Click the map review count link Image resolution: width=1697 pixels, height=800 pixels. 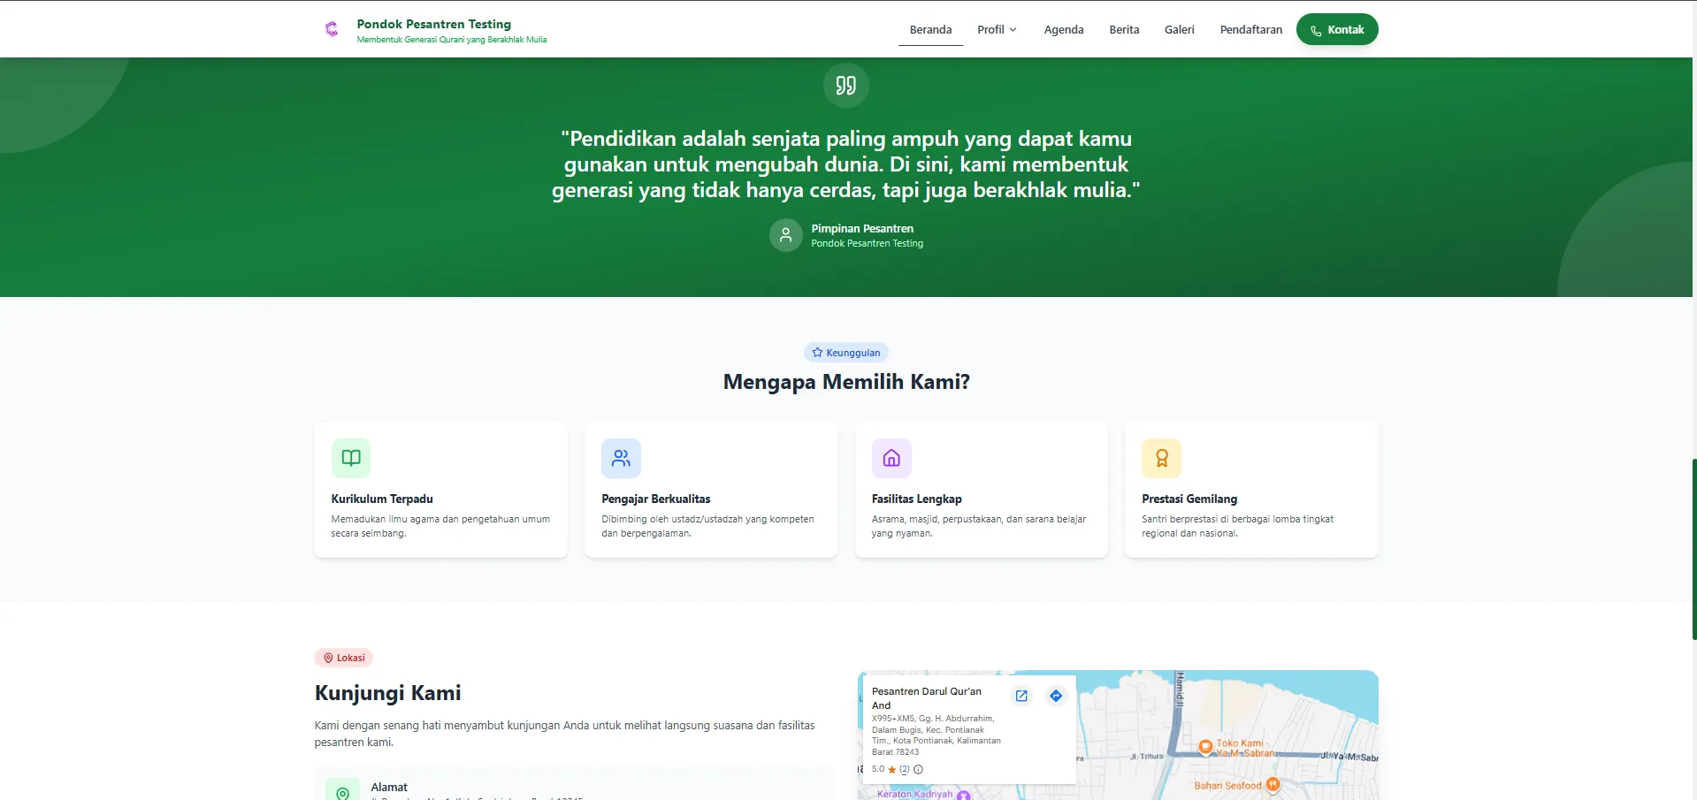(904, 769)
